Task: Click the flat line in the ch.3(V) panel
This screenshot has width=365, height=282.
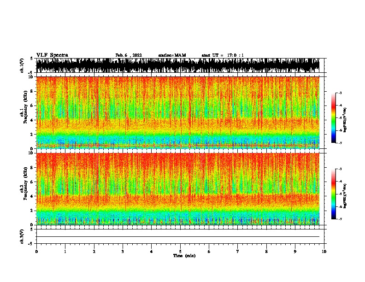Action: tap(178, 237)
